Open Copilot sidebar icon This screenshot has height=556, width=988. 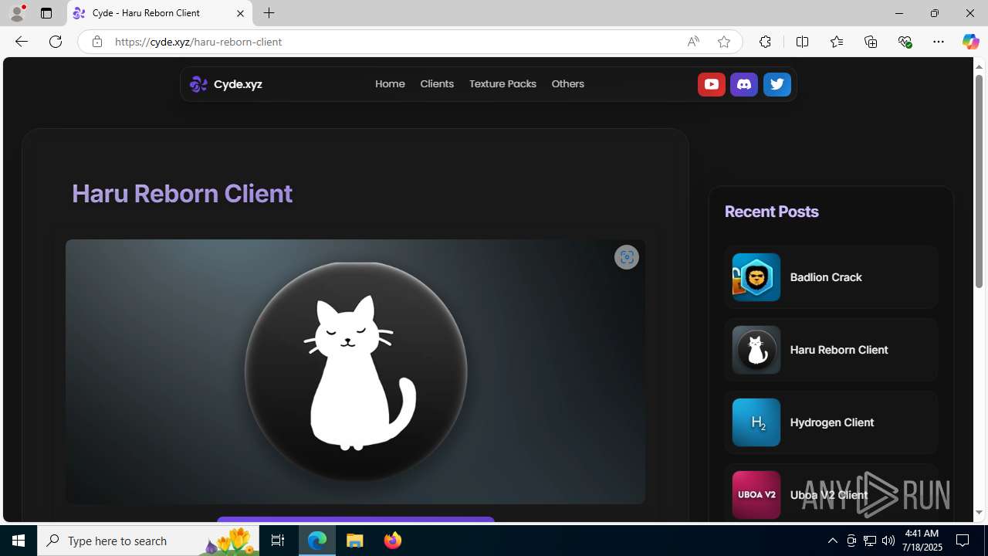click(x=970, y=42)
